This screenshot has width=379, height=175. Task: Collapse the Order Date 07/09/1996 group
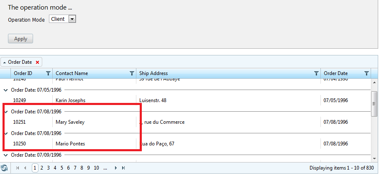coord(6,155)
